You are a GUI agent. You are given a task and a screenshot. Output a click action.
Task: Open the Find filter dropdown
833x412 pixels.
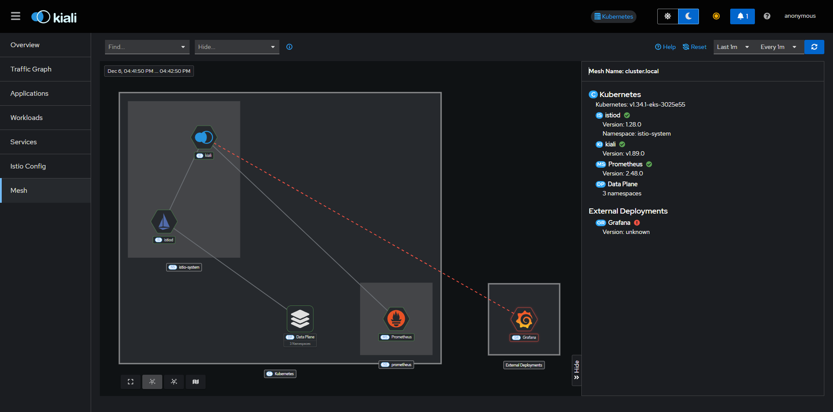coord(147,47)
